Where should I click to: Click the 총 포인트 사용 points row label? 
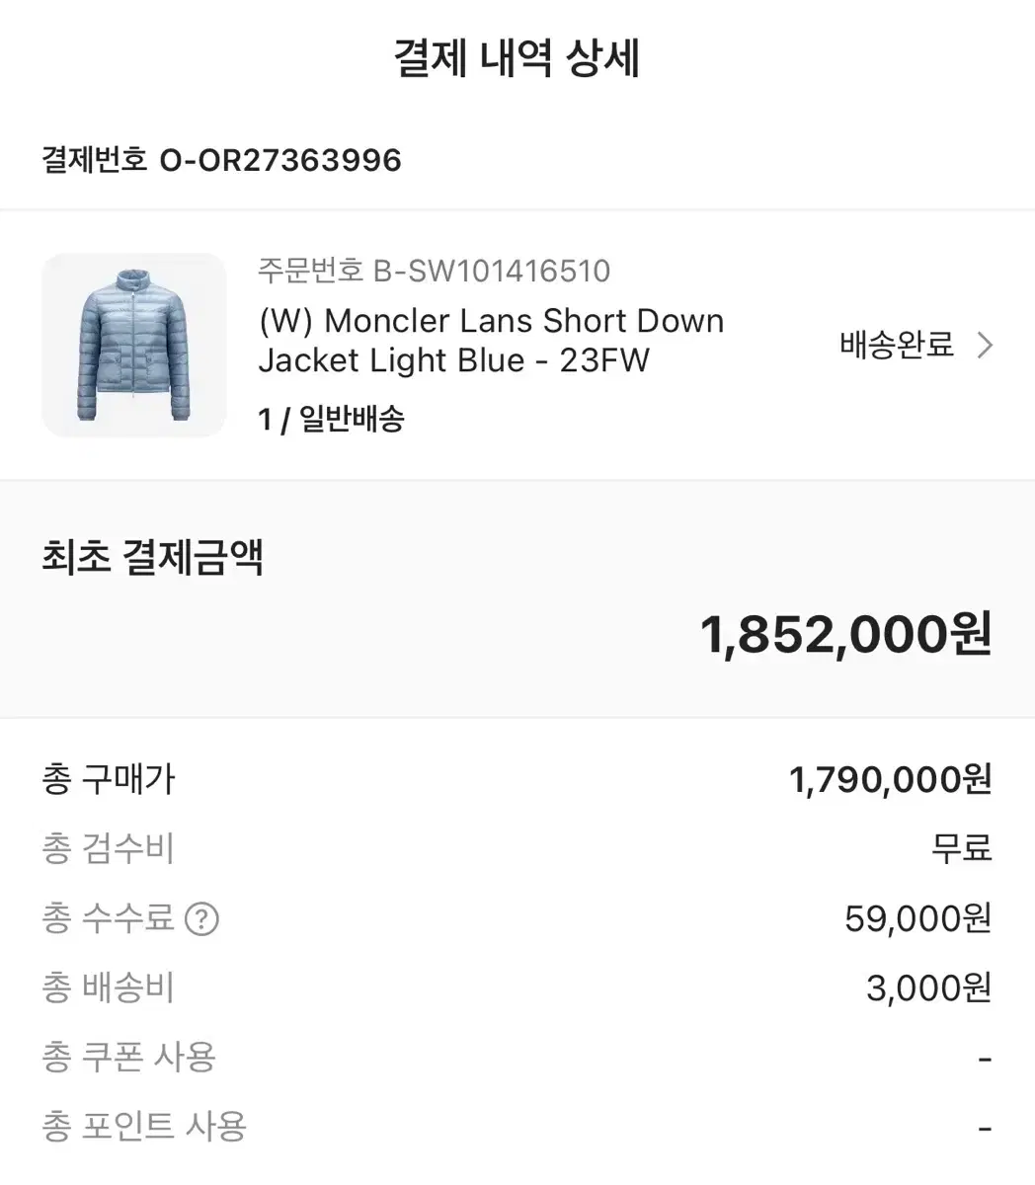click(143, 1127)
